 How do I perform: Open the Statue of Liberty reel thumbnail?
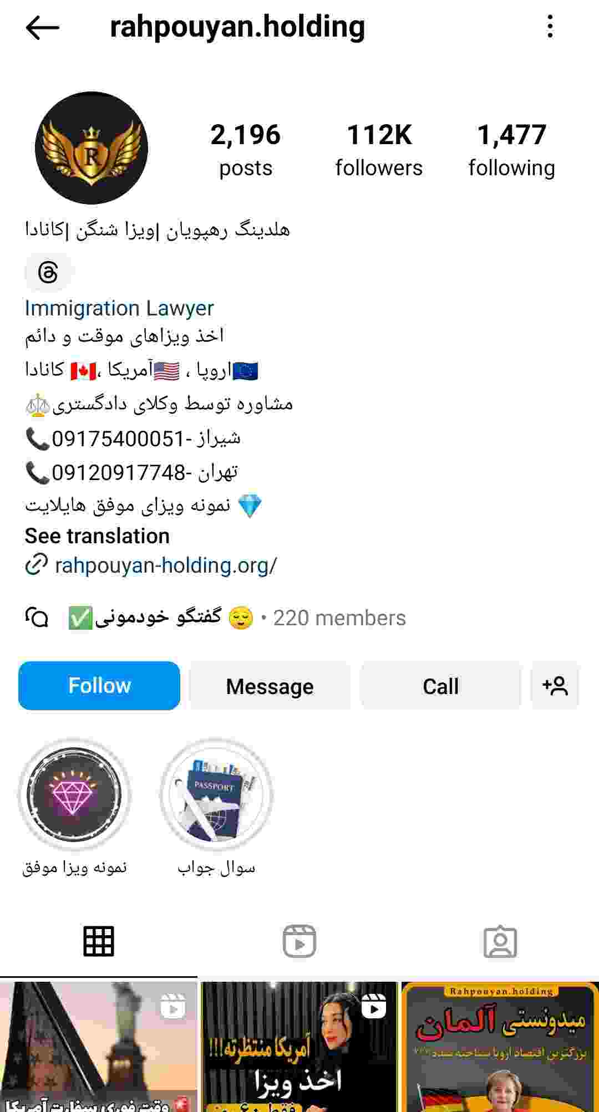[x=98, y=1047]
